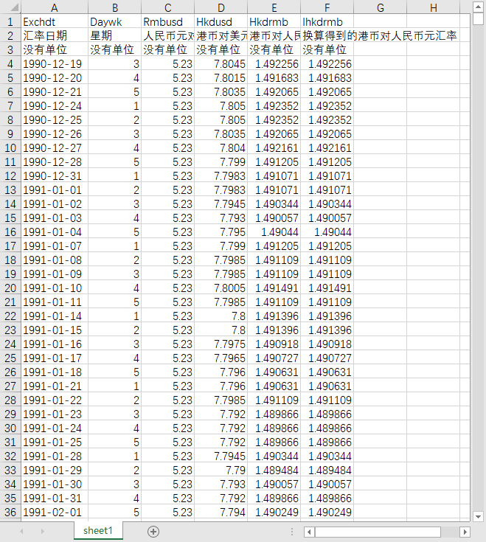
Task: Select column D header
Action: (221, 7)
